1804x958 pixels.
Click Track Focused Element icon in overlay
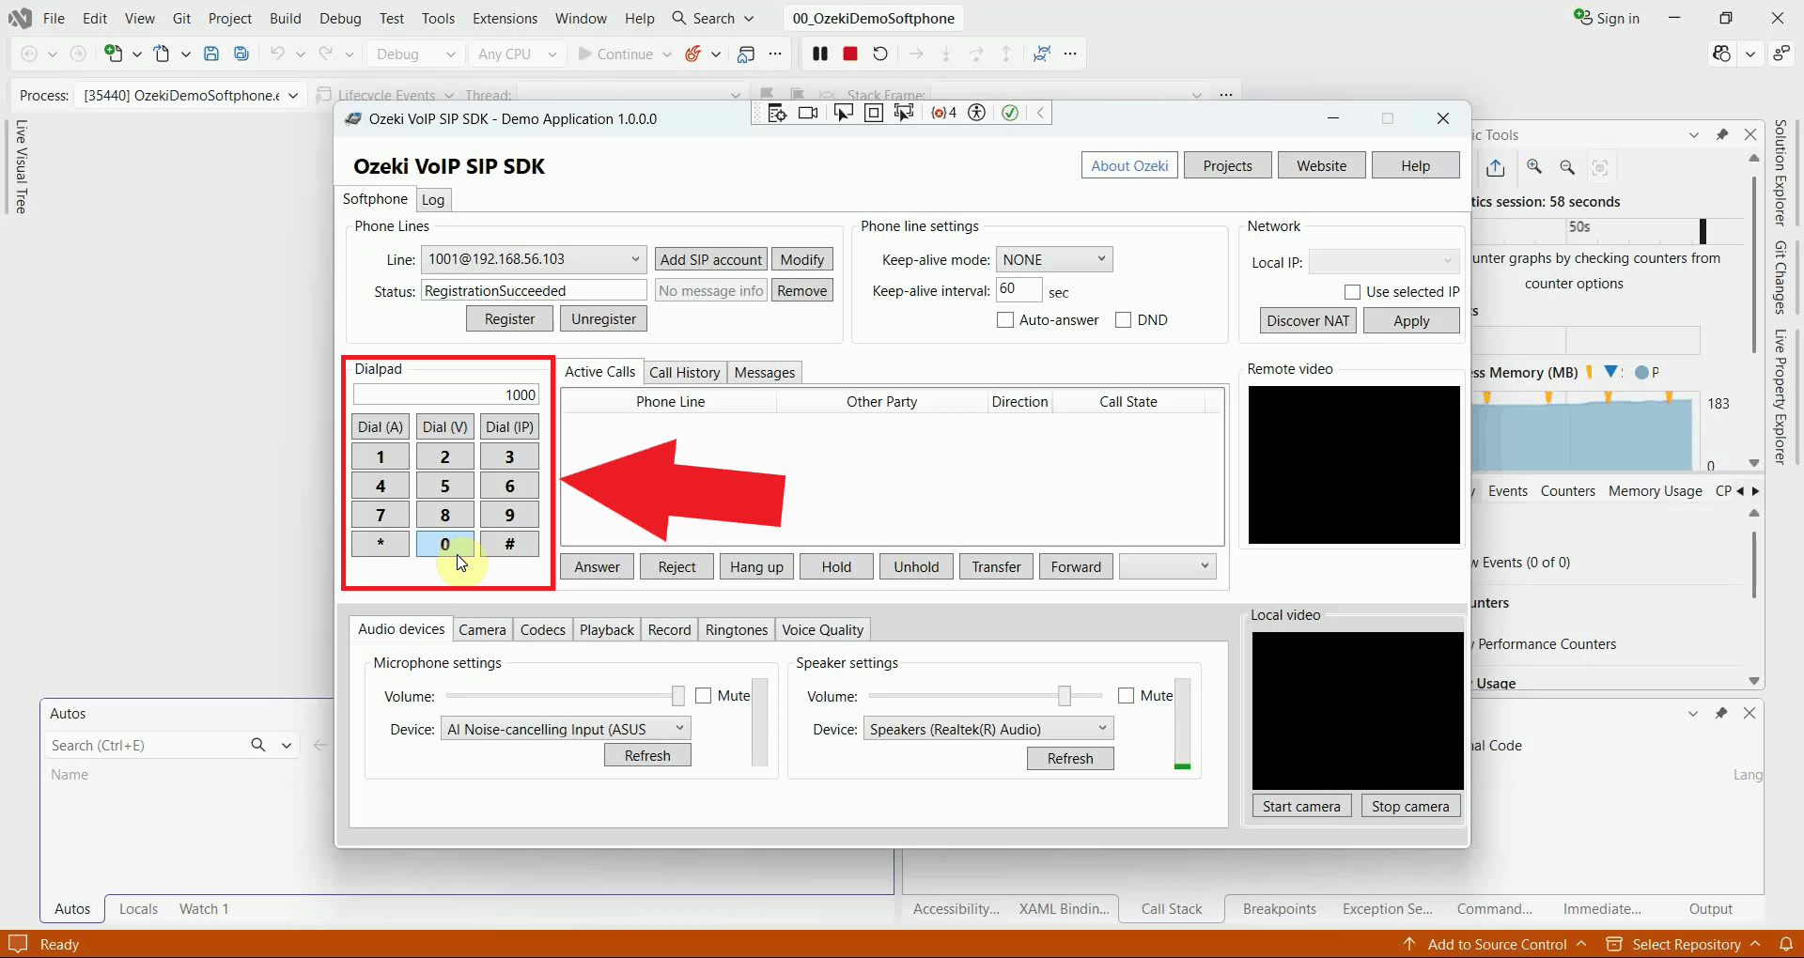pos(904,114)
